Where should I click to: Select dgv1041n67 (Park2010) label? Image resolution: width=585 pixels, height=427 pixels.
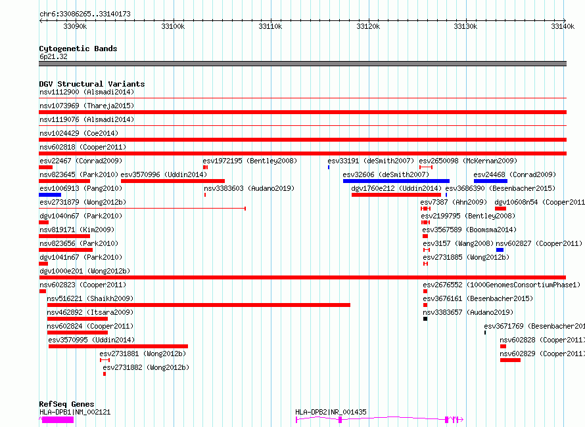tap(81, 257)
